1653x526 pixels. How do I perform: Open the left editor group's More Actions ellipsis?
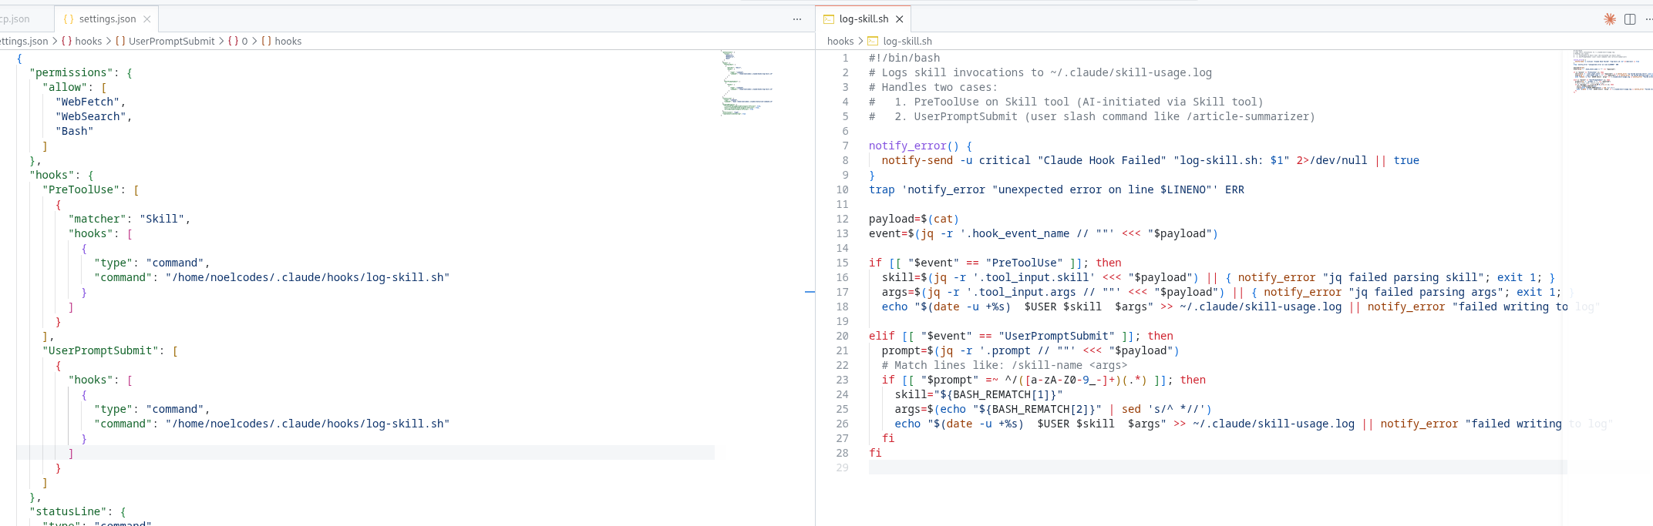[797, 19]
